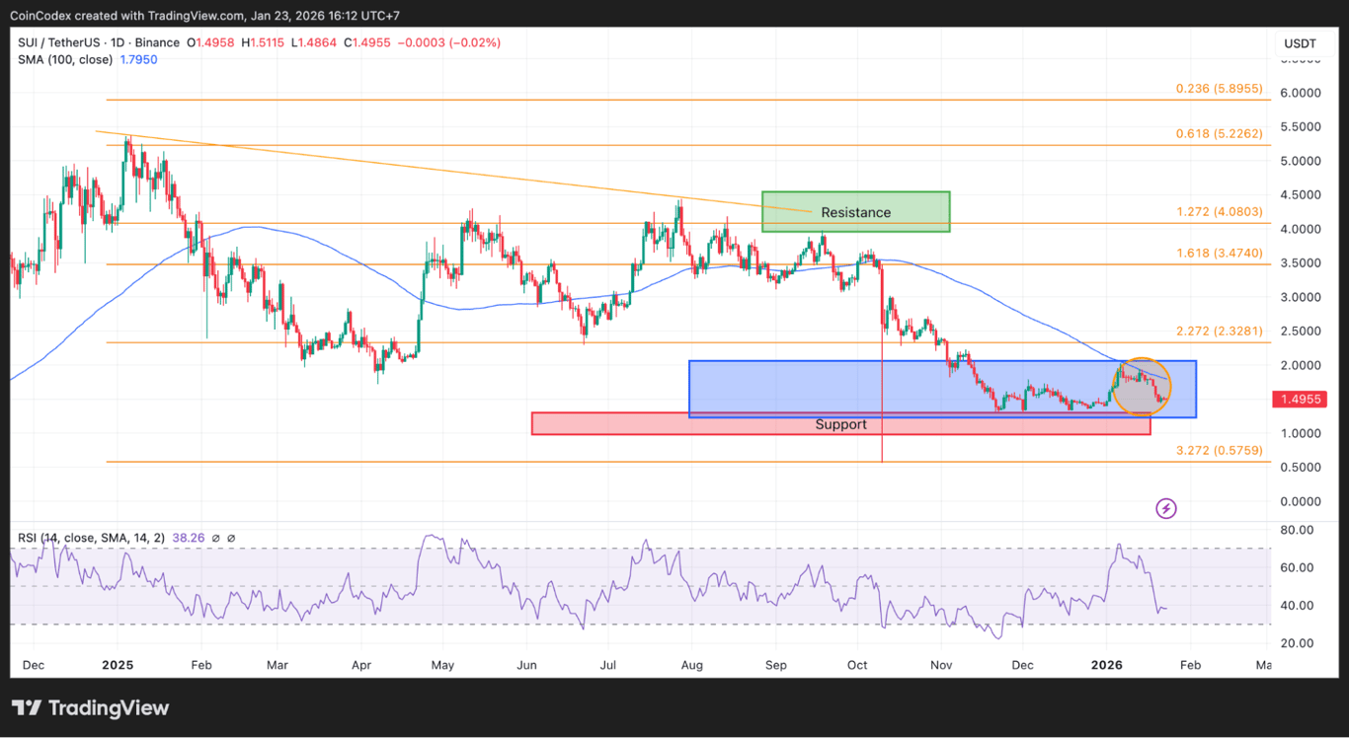Click the purple lightning bolt instant-trading icon
Viewport: 1349px width, 738px height.
(x=1166, y=508)
